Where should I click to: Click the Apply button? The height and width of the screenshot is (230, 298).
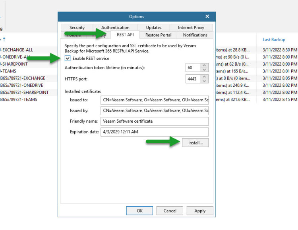pos(200,211)
